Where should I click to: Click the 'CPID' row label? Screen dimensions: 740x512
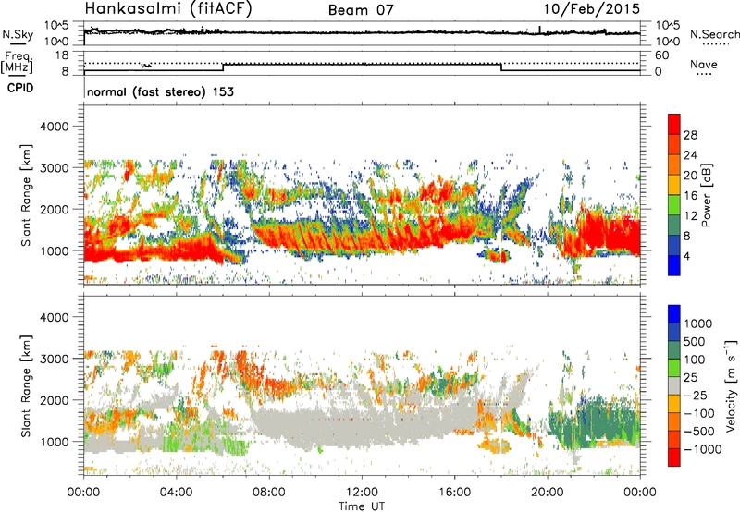click(20, 88)
